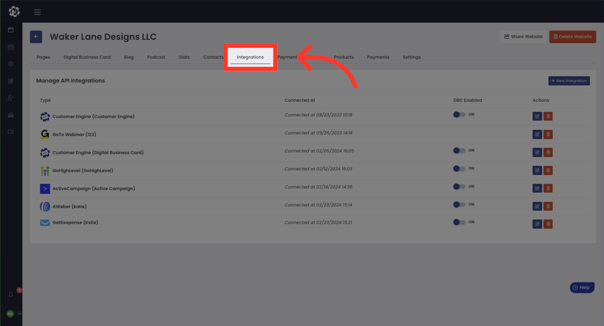Expand the user menu chevron beside avatar

click(19, 313)
